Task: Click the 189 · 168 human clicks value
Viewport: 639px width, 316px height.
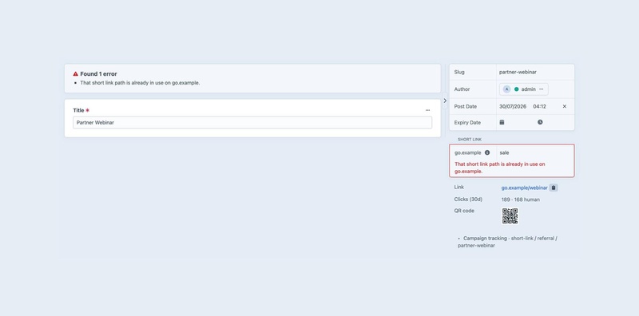Action: tap(521, 199)
